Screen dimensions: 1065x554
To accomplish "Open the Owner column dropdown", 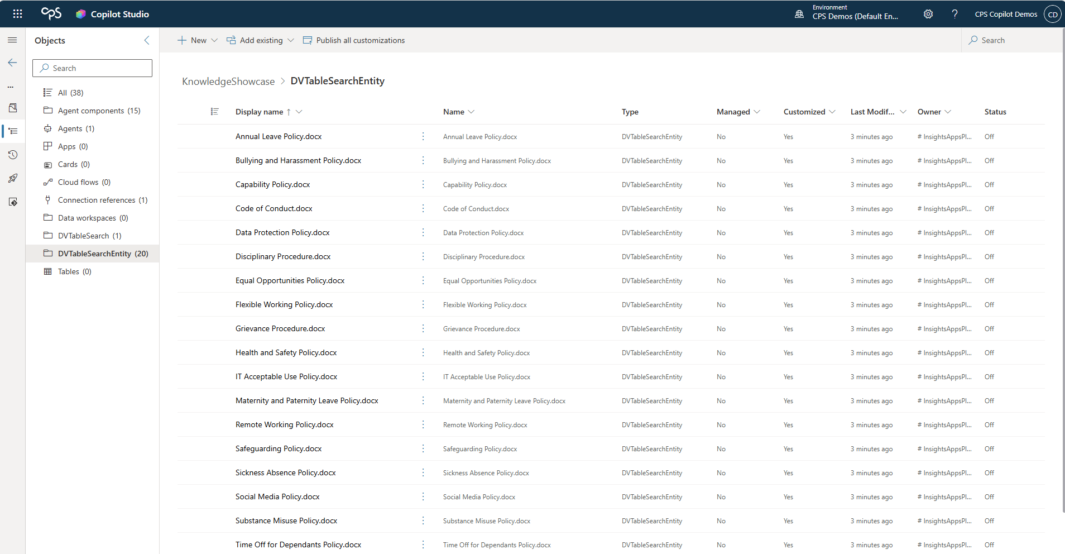I will pos(948,112).
